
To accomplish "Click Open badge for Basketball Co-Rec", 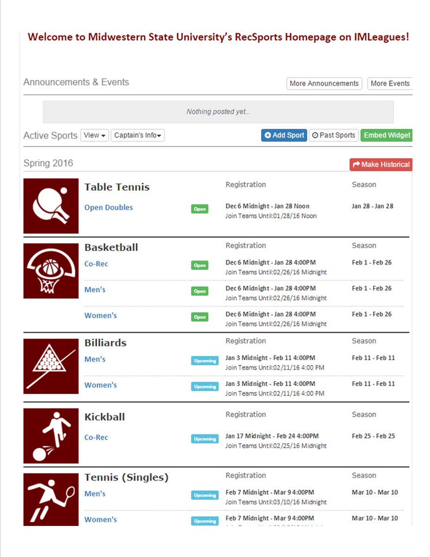I will (200, 266).
